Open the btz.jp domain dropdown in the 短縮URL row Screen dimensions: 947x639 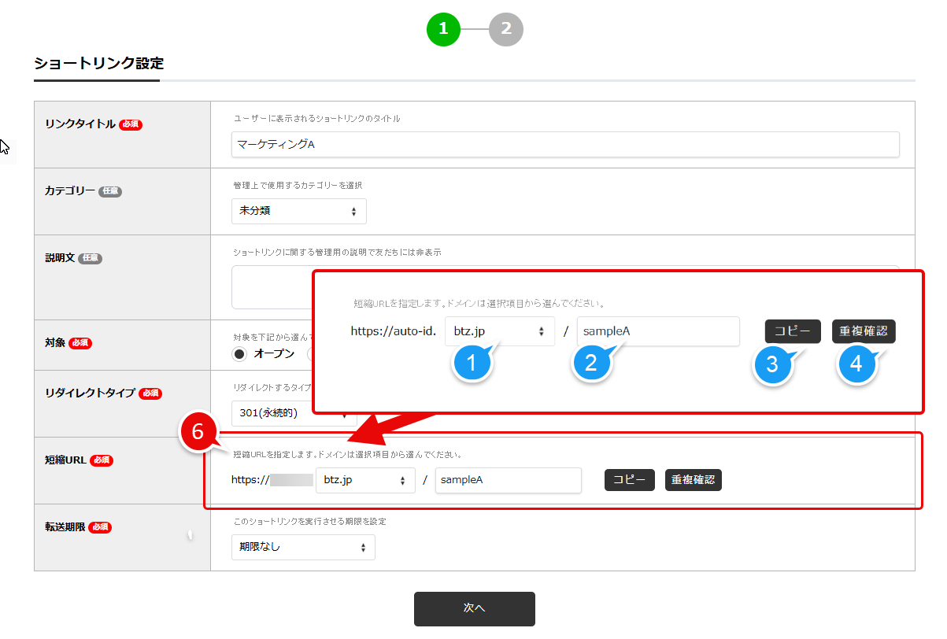[x=364, y=480]
